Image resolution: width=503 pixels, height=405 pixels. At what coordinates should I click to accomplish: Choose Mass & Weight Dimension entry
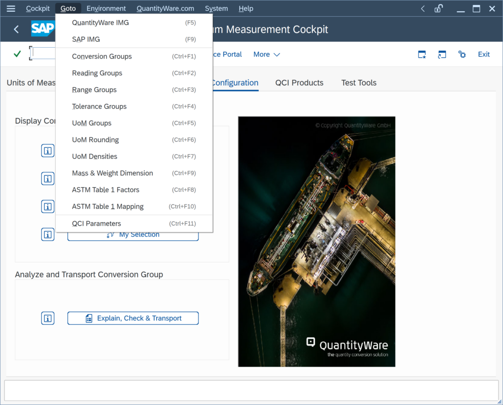134,173
